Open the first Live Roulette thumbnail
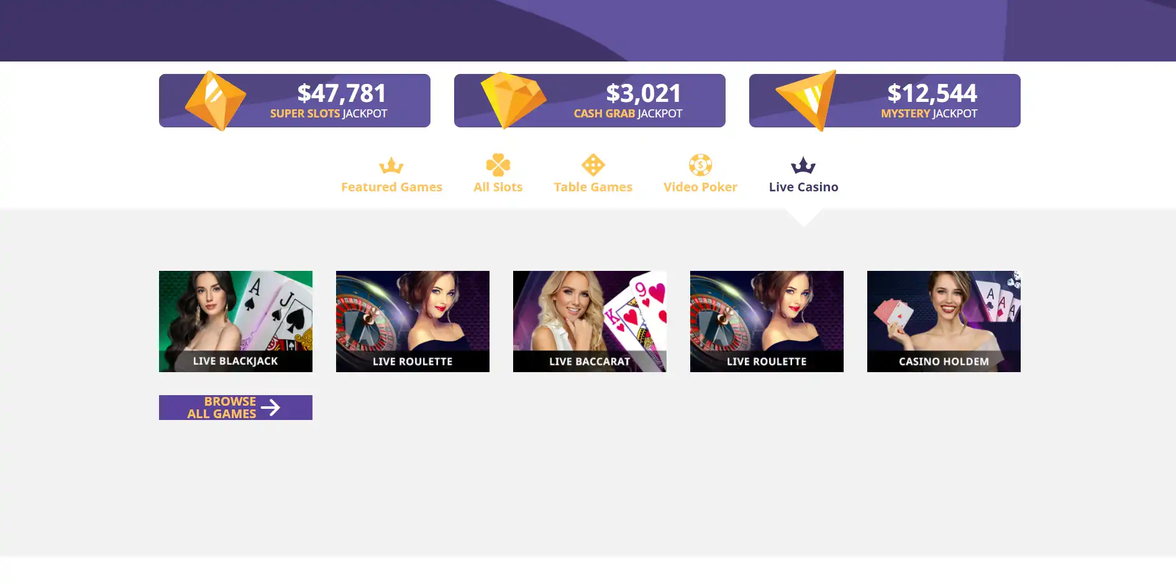Image resolution: width=1176 pixels, height=584 pixels. 413,321
